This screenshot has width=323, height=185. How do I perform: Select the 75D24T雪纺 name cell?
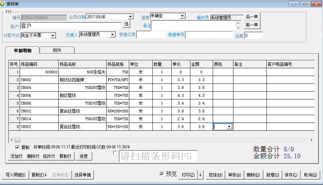pos(82,103)
